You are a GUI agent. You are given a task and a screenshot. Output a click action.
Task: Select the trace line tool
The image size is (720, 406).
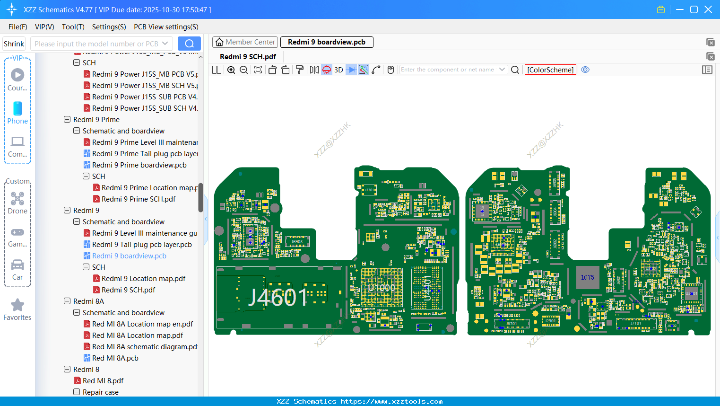[376, 70]
